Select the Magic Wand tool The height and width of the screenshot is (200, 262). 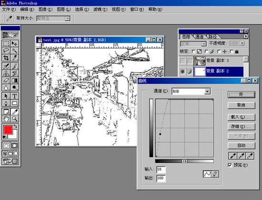[15, 50]
